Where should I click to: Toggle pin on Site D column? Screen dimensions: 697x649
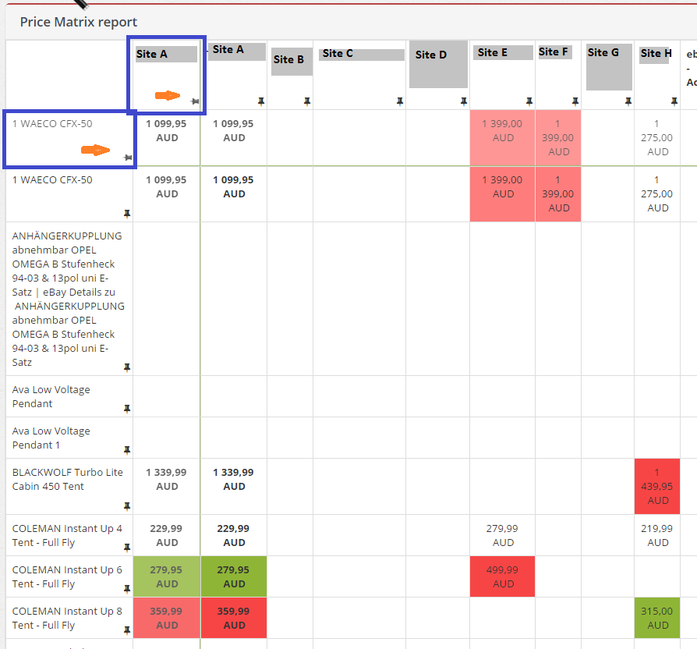[464, 101]
